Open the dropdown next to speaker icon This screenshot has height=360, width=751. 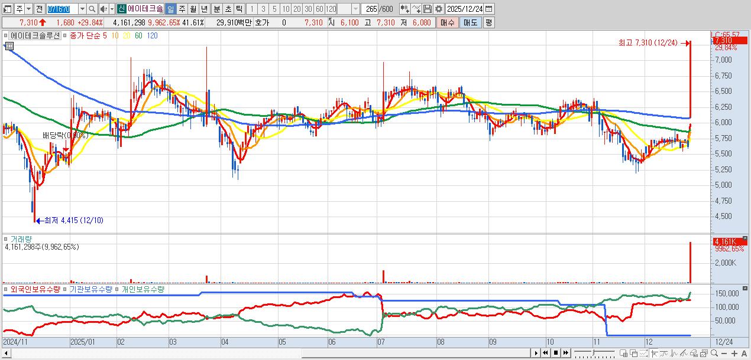click(x=111, y=9)
